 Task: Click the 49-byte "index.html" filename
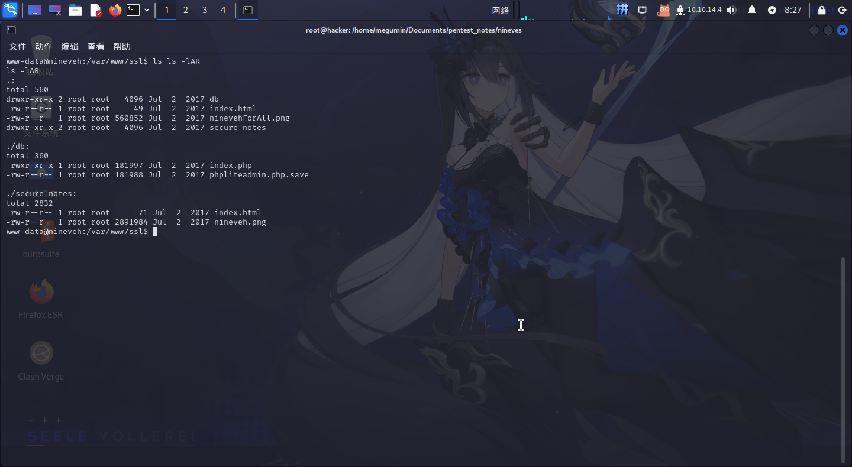tap(233, 109)
